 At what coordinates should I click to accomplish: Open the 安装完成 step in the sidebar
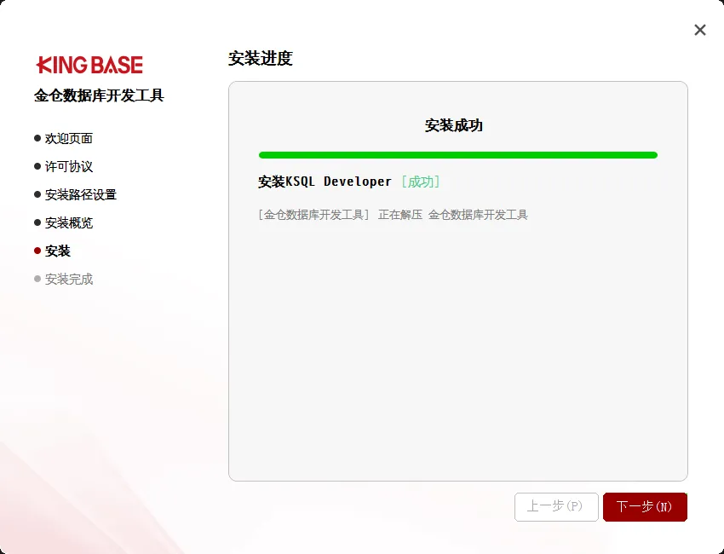[69, 279]
